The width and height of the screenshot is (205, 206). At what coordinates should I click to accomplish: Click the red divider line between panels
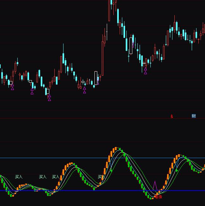coord(79,119)
